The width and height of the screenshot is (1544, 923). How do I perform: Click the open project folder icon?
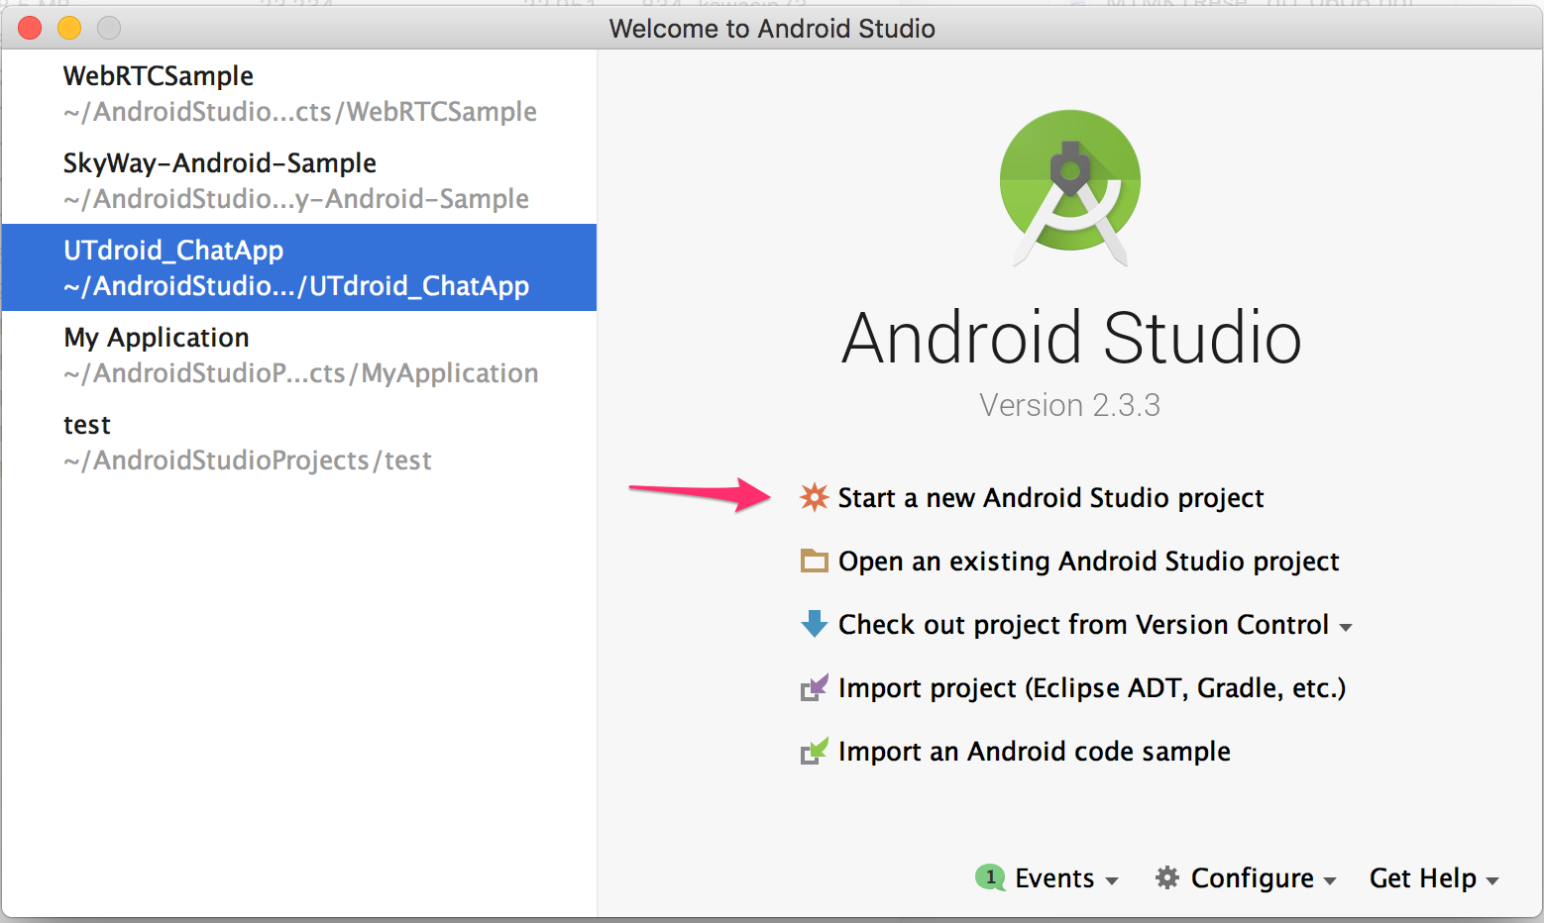pos(813,561)
